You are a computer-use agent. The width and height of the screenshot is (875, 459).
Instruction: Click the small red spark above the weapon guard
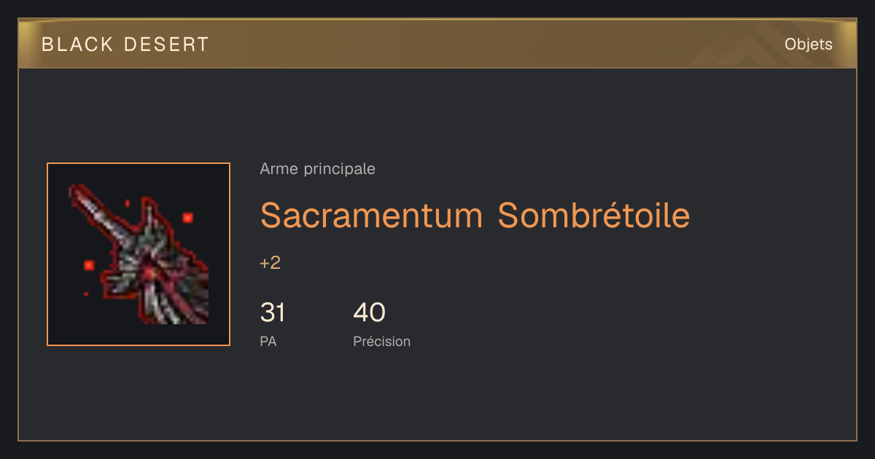click(128, 203)
